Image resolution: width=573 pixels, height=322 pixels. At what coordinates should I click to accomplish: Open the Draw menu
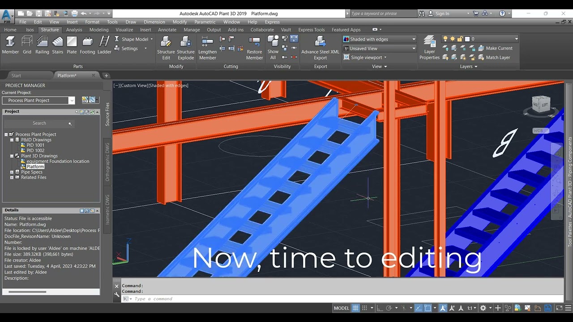131,22
